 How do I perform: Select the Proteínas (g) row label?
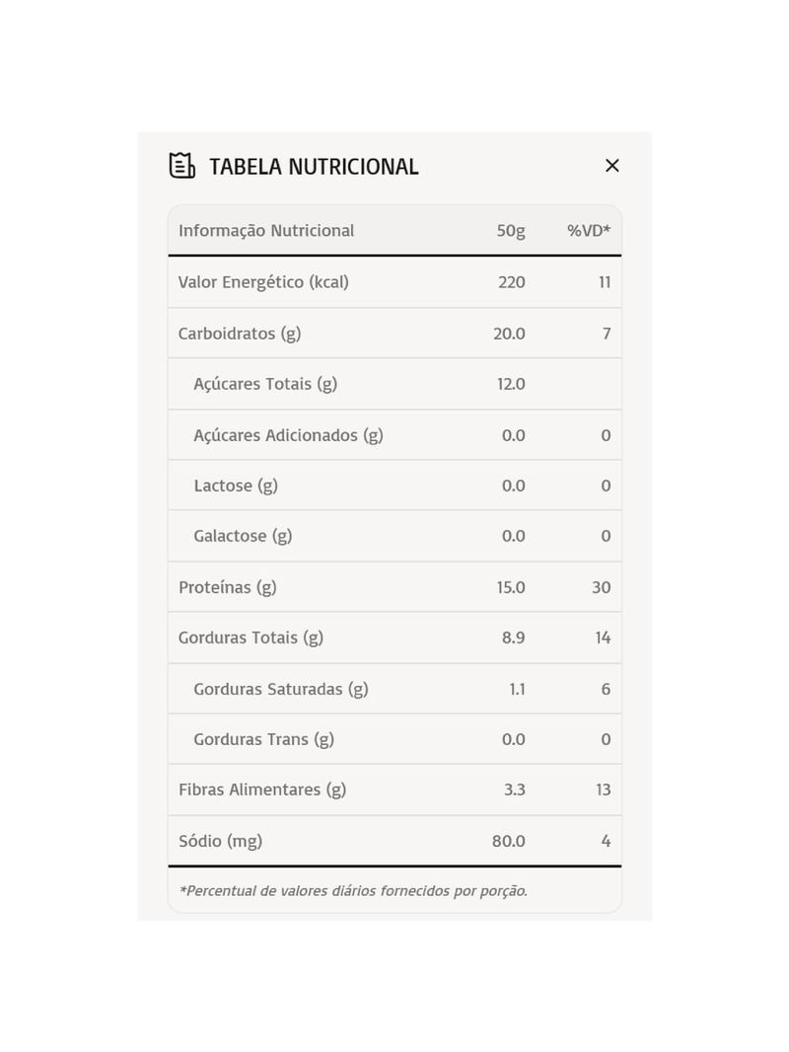[227, 588]
